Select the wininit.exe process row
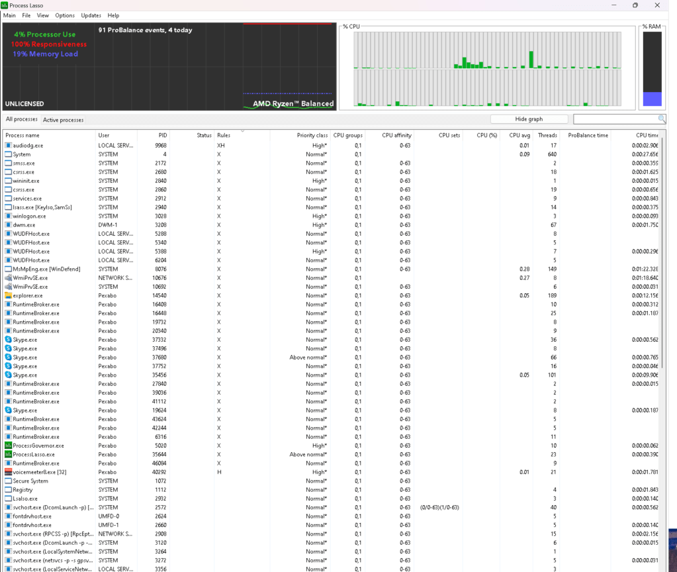 [332, 181]
